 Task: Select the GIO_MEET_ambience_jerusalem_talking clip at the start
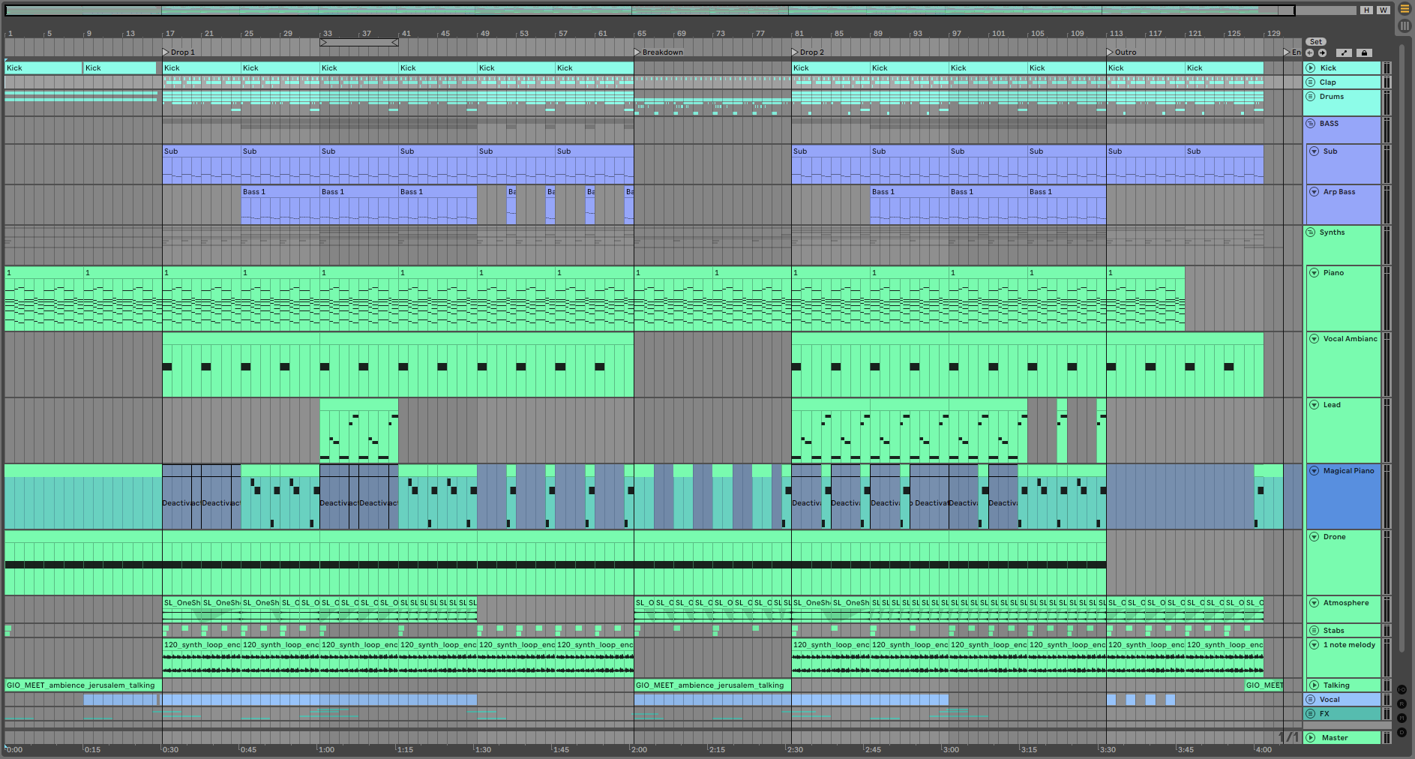[x=83, y=685]
